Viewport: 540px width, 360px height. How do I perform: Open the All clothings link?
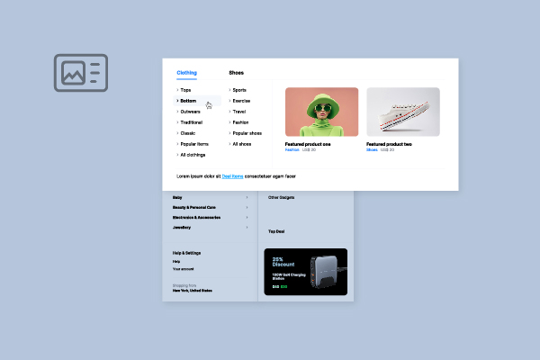(193, 155)
